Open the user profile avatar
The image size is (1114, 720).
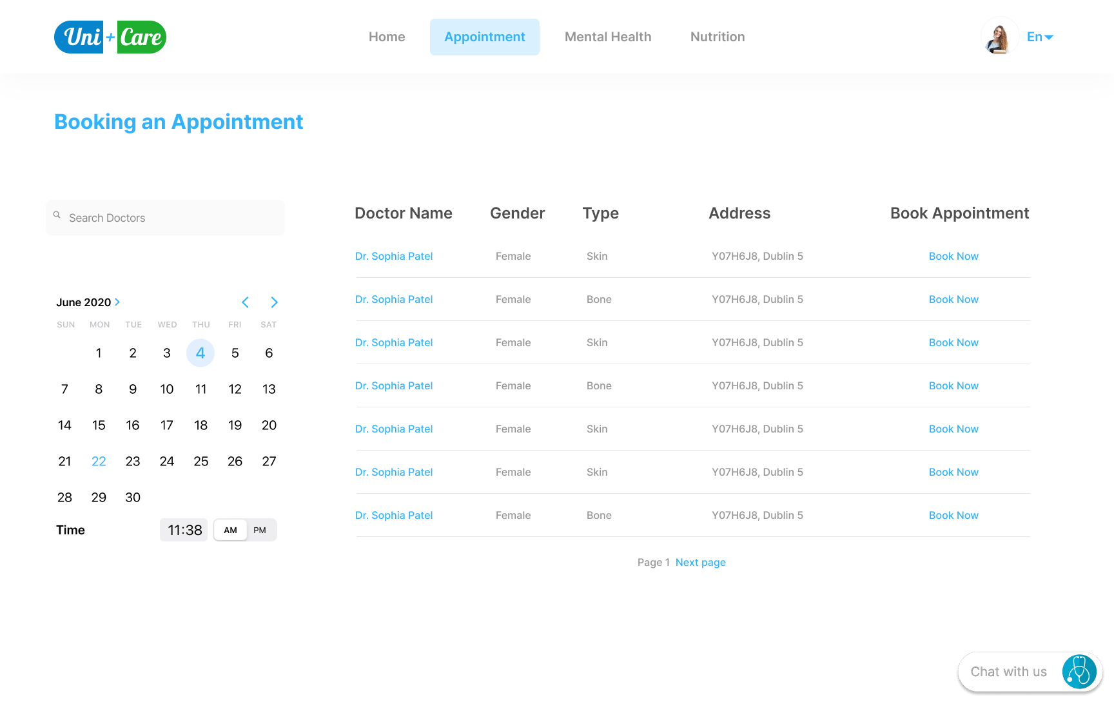[999, 36]
